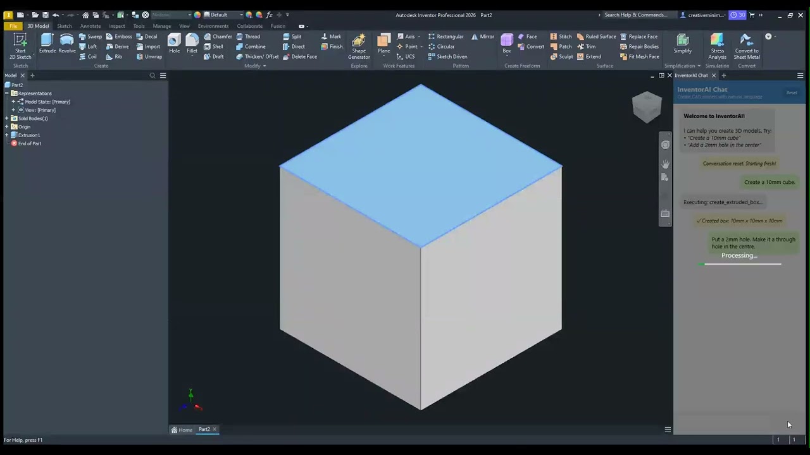The width and height of the screenshot is (810, 455).
Task: Activate the Pan navigation tool
Action: pos(665,164)
